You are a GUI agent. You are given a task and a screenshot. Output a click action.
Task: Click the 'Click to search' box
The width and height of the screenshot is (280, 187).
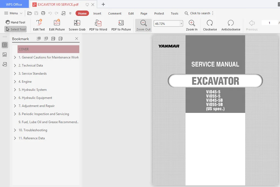point(197,13)
